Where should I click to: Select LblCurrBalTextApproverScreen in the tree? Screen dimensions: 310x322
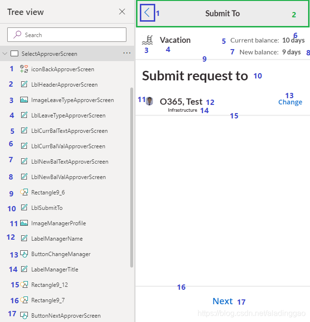point(69,131)
